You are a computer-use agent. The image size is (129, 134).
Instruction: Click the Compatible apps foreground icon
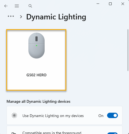click(x=14, y=133)
